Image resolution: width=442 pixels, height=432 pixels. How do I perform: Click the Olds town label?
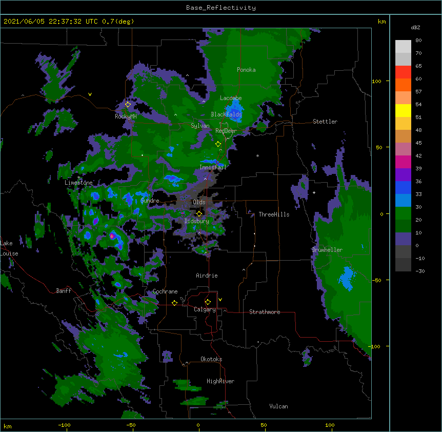coord(199,202)
